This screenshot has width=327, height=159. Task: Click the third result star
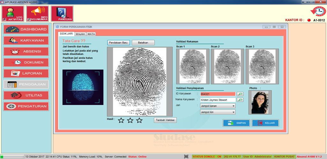(139, 120)
